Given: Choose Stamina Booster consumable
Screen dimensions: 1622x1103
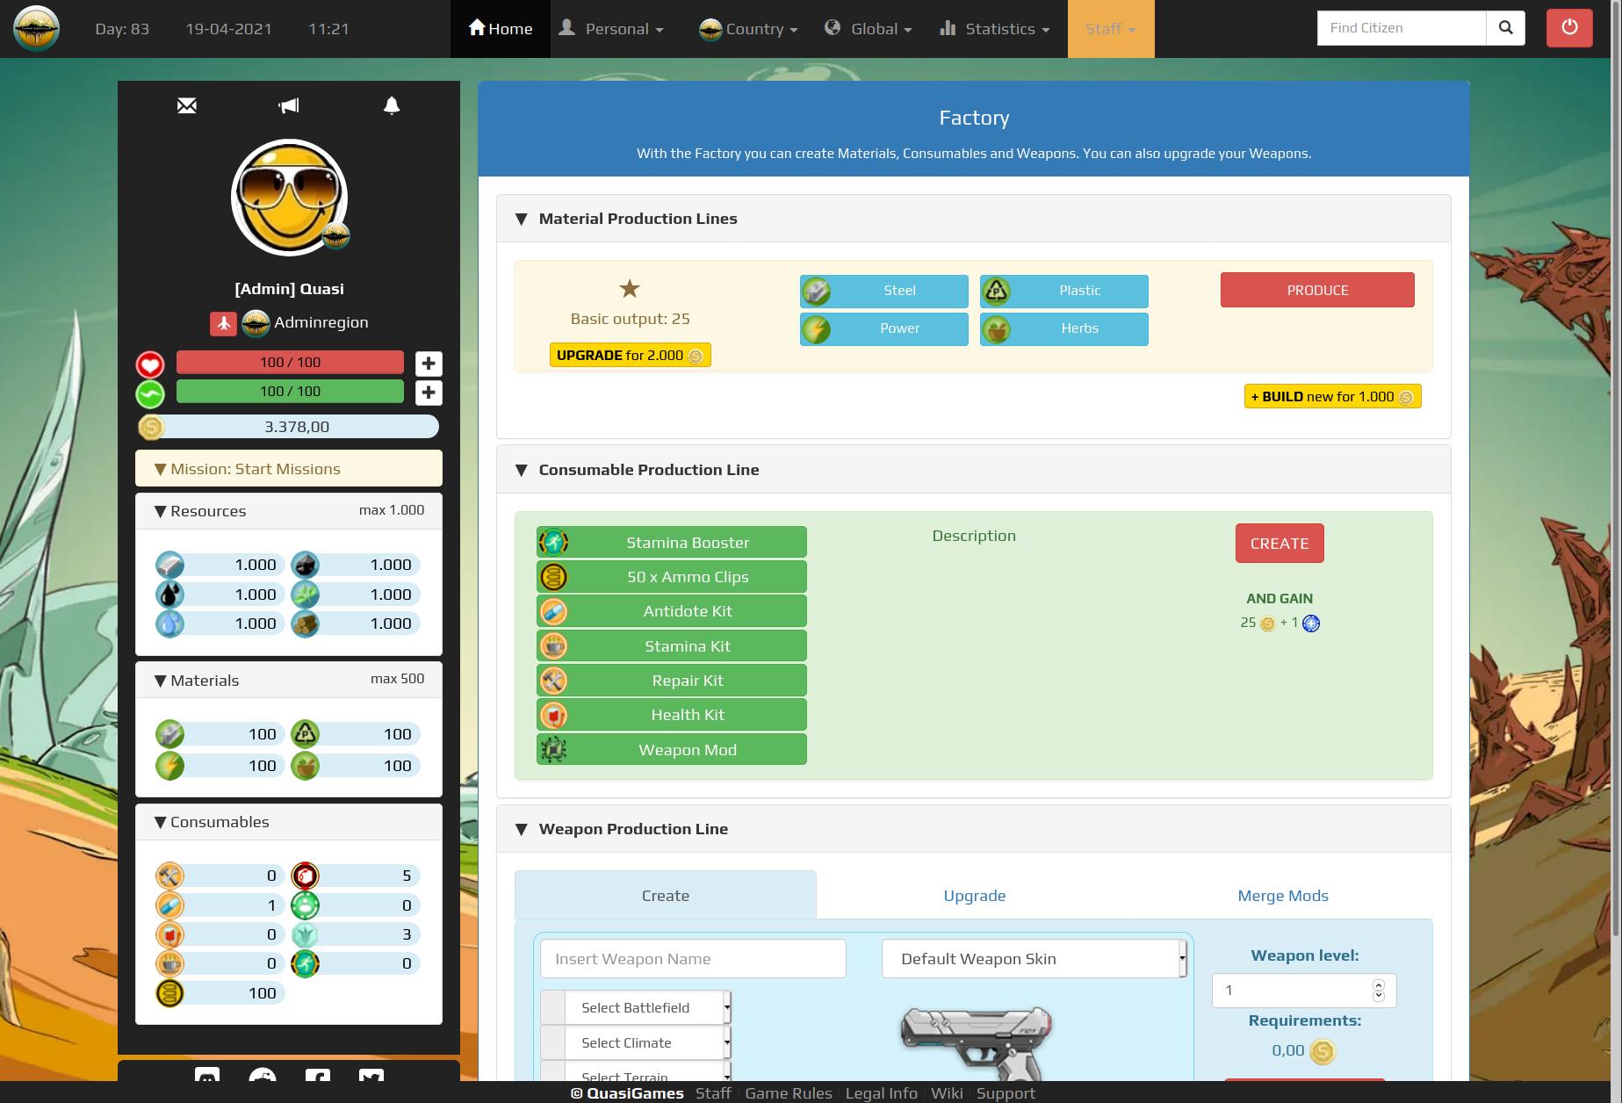Looking at the screenshot, I should point(672,543).
